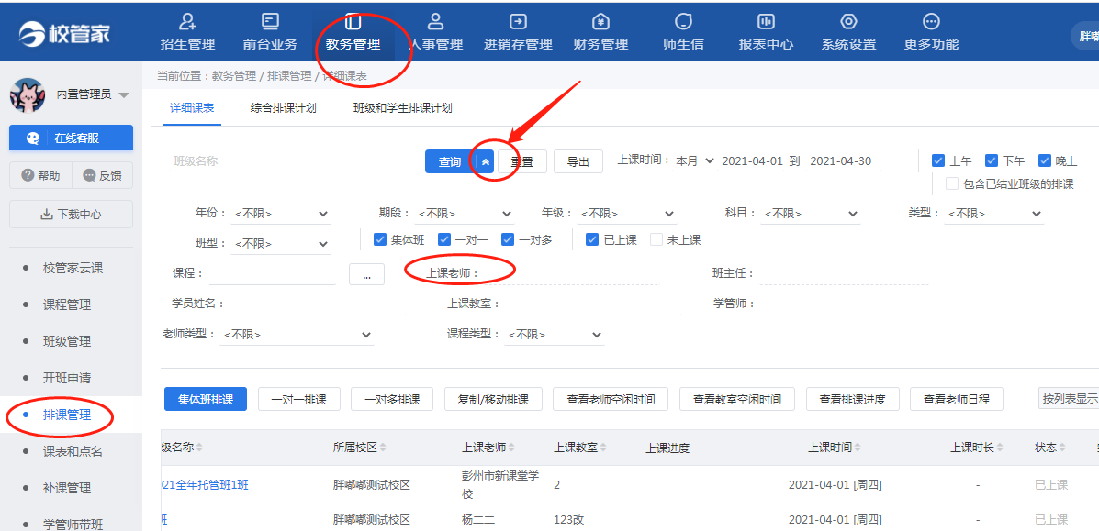
Task: Click the 查询 search button
Action: pos(450,161)
